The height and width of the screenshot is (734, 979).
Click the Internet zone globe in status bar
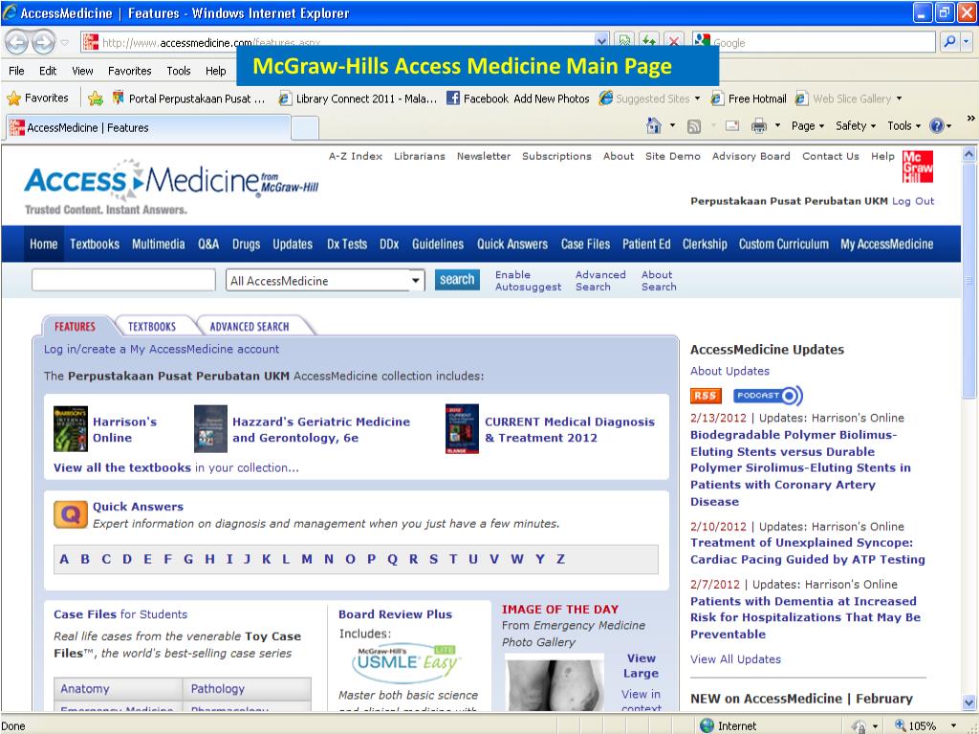point(707,726)
